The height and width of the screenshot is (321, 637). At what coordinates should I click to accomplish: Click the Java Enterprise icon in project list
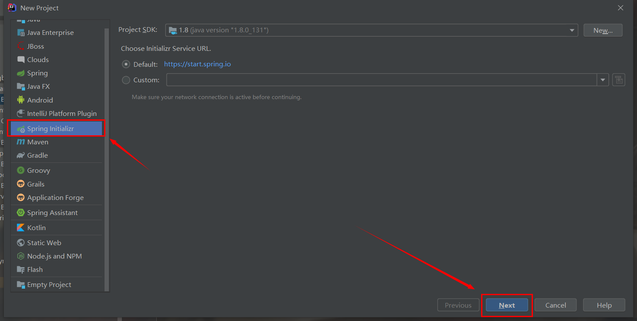tap(21, 33)
